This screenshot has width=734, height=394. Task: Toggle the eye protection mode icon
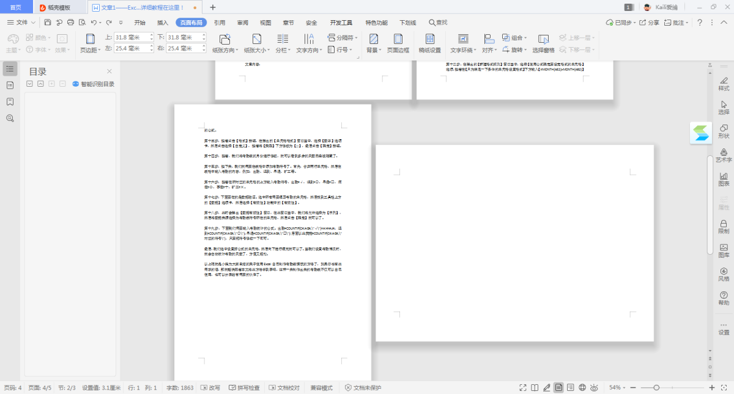click(595, 388)
